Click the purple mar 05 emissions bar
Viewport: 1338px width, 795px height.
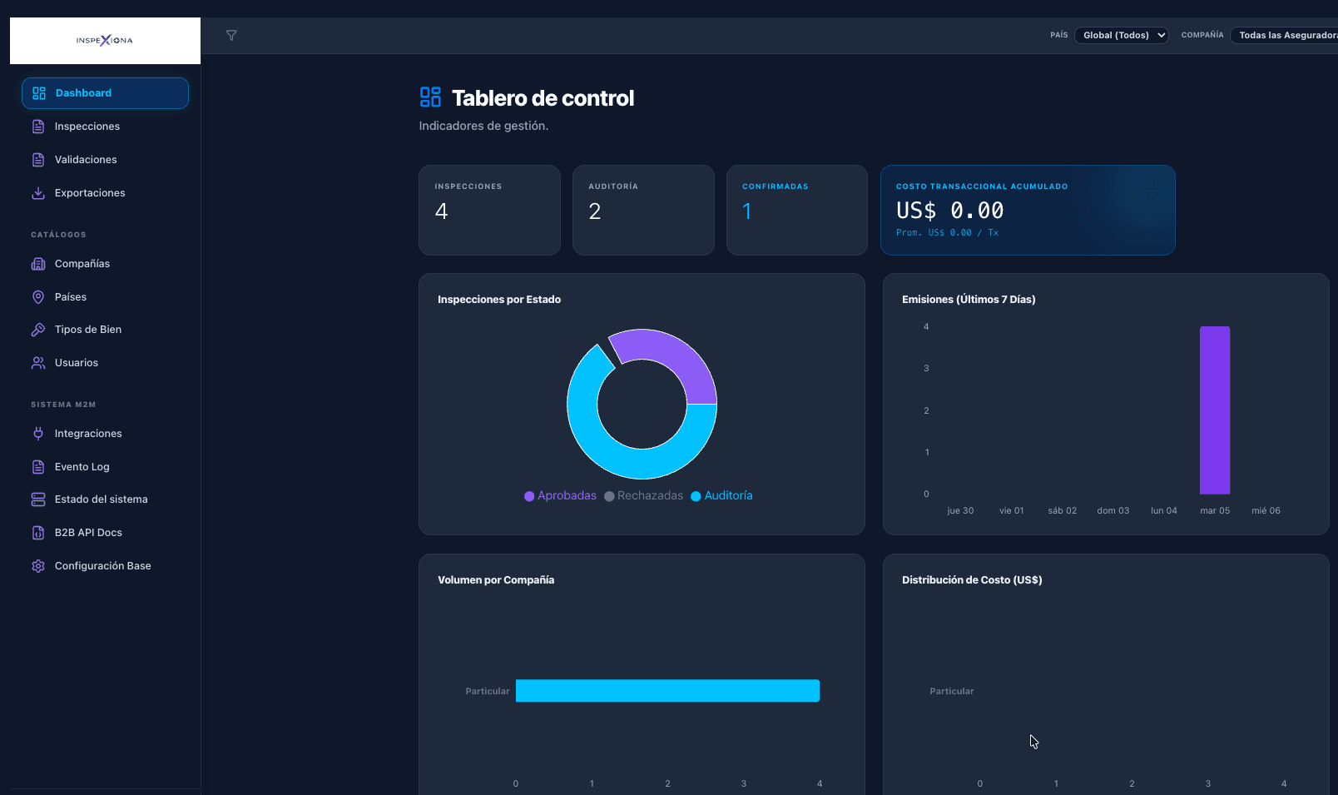pyautogui.click(x=1214, y=410)
